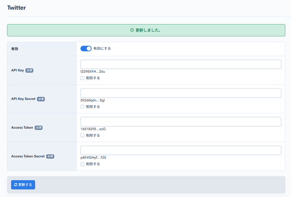Click the Twitter heading
The width and height of the screenshot is (291, 197).
click(16, 8)
